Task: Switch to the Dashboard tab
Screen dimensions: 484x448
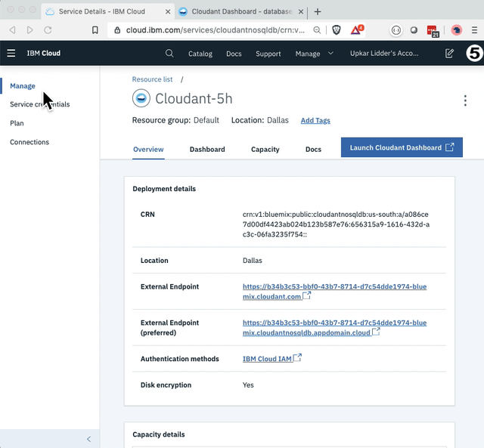Action: tap(207, 150)
